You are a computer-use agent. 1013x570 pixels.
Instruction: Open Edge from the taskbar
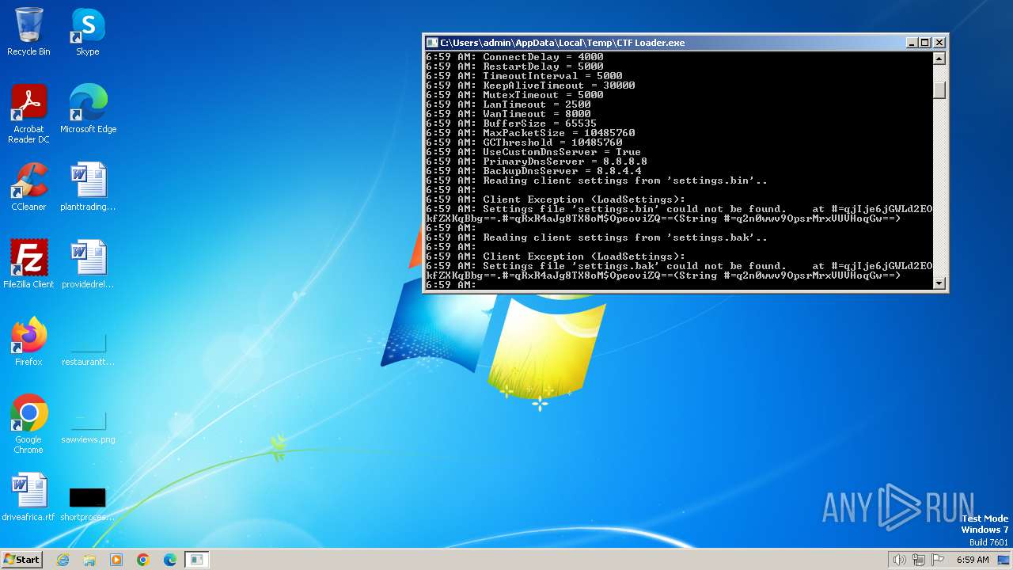[170, 560]
